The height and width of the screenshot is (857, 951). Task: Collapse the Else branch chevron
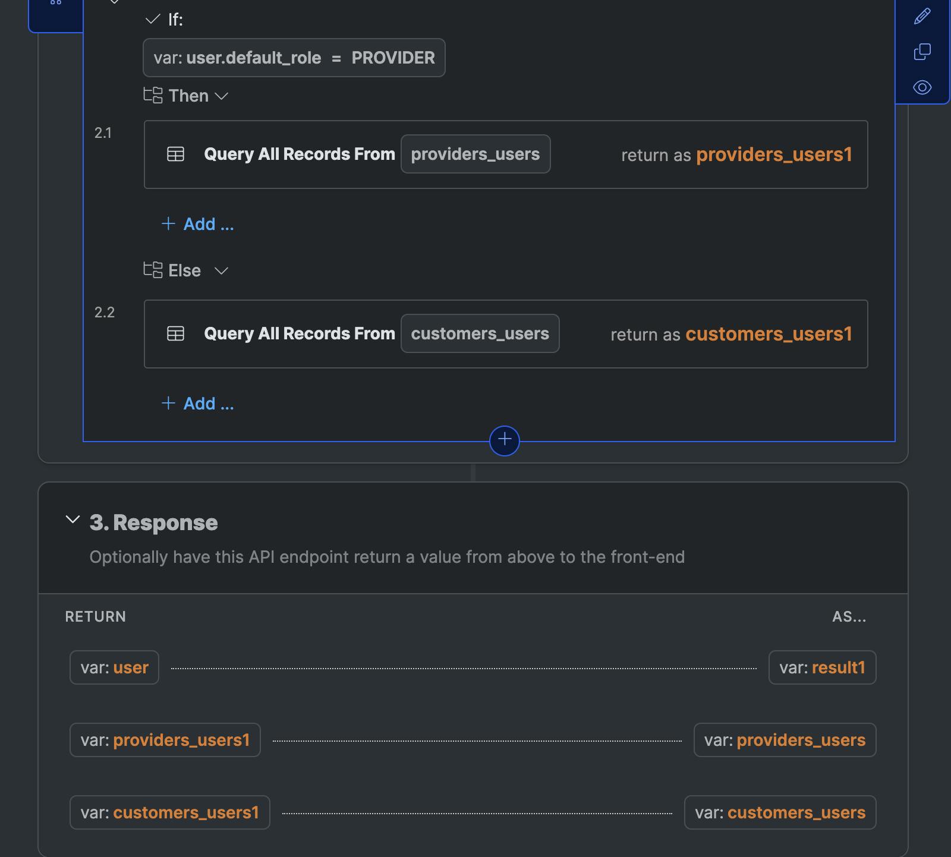pyautogui.click(x=221, y=270)
